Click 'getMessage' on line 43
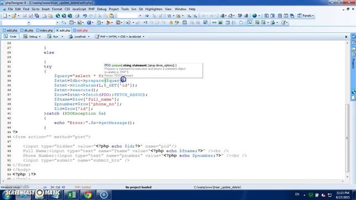This screenshot has width=356, height=200. click(x=114, y=123)
